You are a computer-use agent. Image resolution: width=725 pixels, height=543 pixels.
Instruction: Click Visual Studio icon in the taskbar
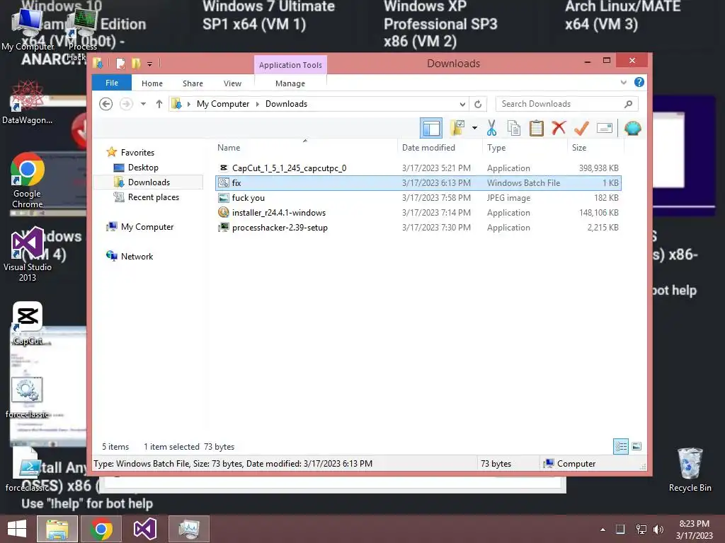145,529
